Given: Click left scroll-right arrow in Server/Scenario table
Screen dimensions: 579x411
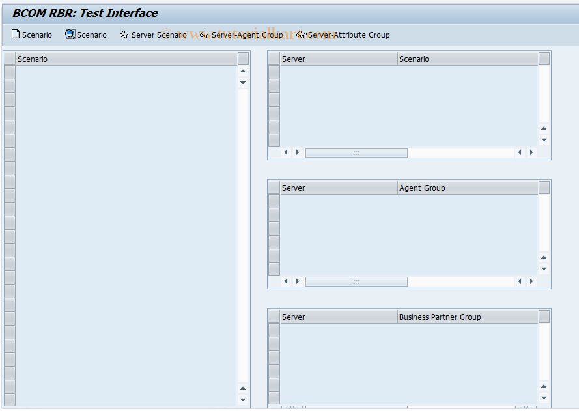Looking at the screenshot, I should [298, 152].
